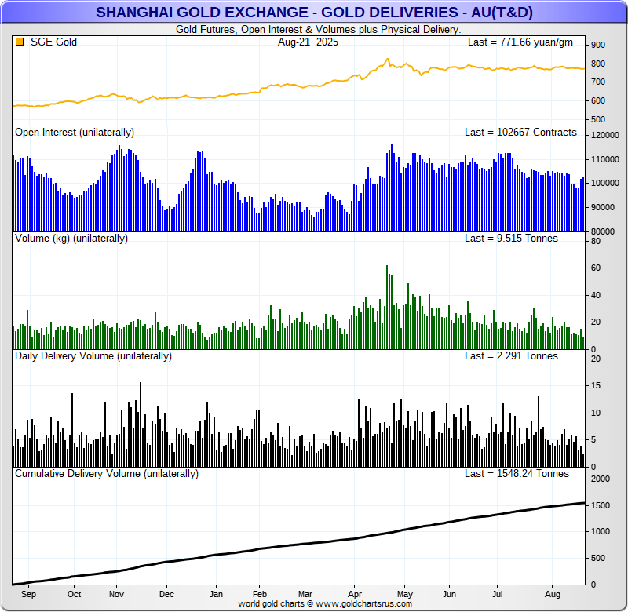628x612 pixels.
Task: Click 'Cumulative Delivery Volume (unilaterally)' label
Action: [x=107, y=473]
